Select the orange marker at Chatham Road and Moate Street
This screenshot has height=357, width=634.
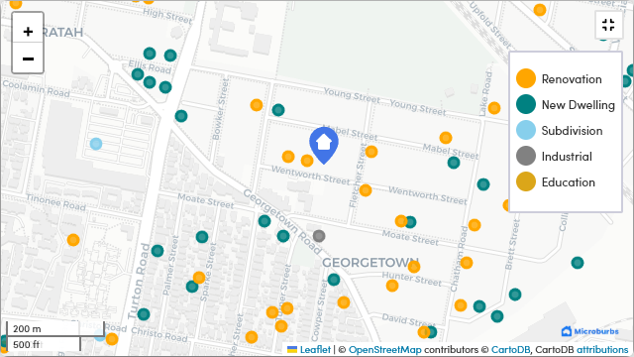(475, 225)
